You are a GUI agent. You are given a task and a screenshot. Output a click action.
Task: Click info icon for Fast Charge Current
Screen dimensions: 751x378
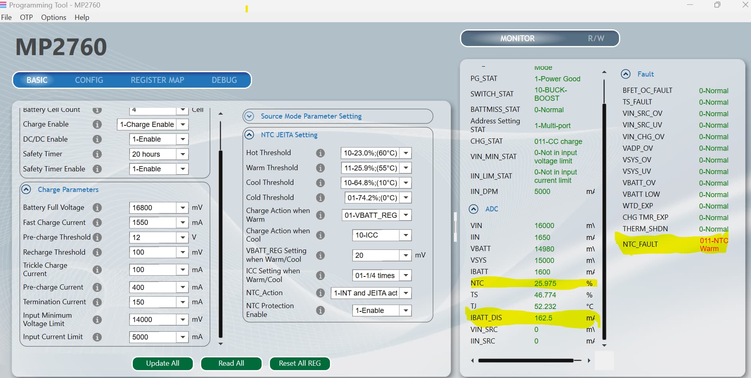(97, 223)
